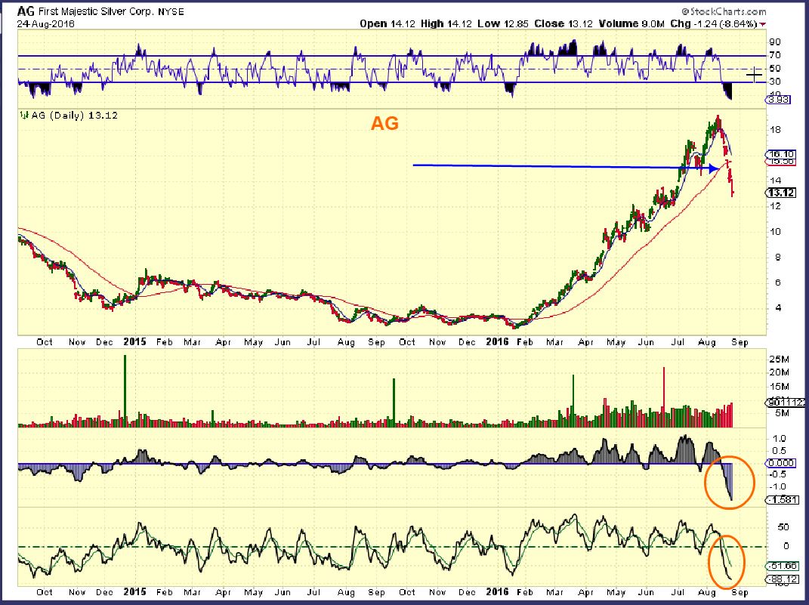Click the 12 label on the price scale

click(x=775, y=206)
